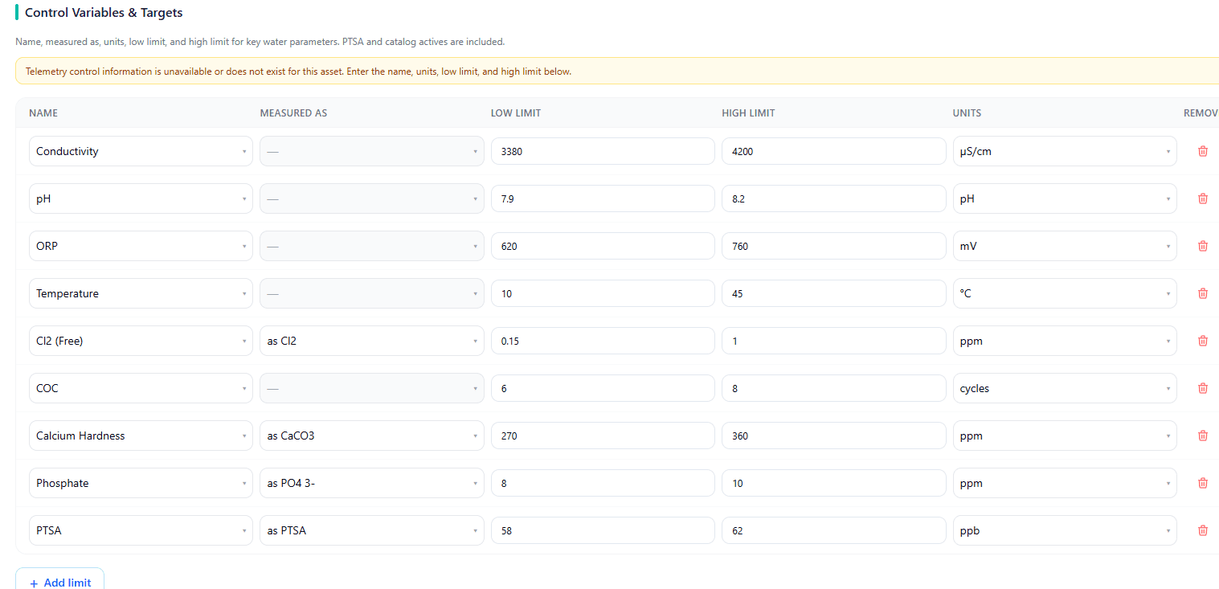Focus COC high limit field
This screenshot has height=589, width=1219.
[833, 388]
